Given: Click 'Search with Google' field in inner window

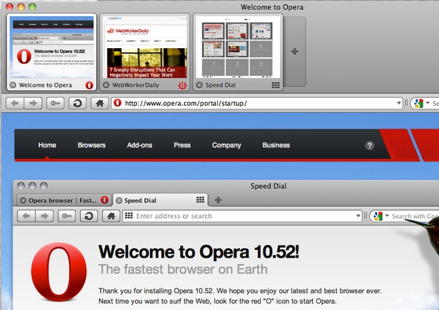Looking at the screenshot, I should pyautogui.click(x=415, y=216).
